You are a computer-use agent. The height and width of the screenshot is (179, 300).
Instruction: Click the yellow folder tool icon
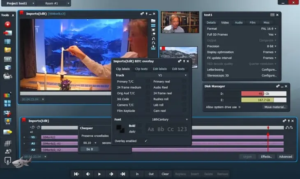click(7, 50)
